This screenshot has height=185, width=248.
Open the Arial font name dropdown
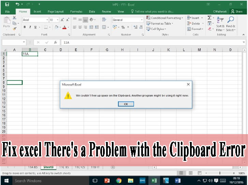[x=47, y=20]
